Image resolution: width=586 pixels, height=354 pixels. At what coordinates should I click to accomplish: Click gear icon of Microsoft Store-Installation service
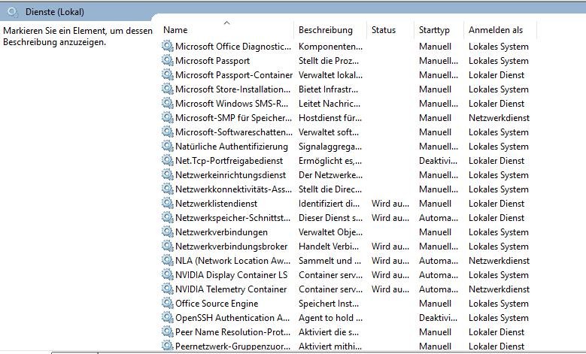coord(168,89)
